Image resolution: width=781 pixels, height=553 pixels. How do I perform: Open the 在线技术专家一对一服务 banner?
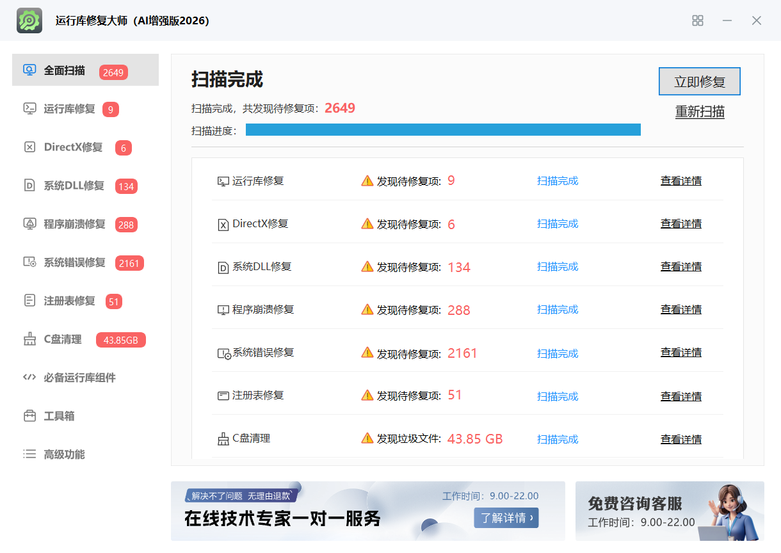click(x=368, y=511)
